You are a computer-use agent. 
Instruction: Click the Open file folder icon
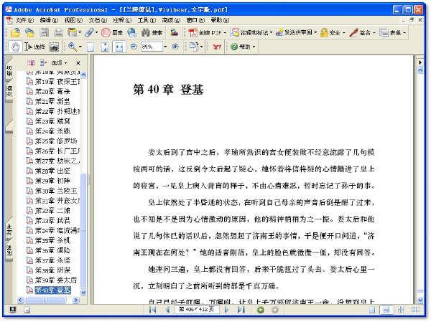pyautogui.click(x=15, y=33)
